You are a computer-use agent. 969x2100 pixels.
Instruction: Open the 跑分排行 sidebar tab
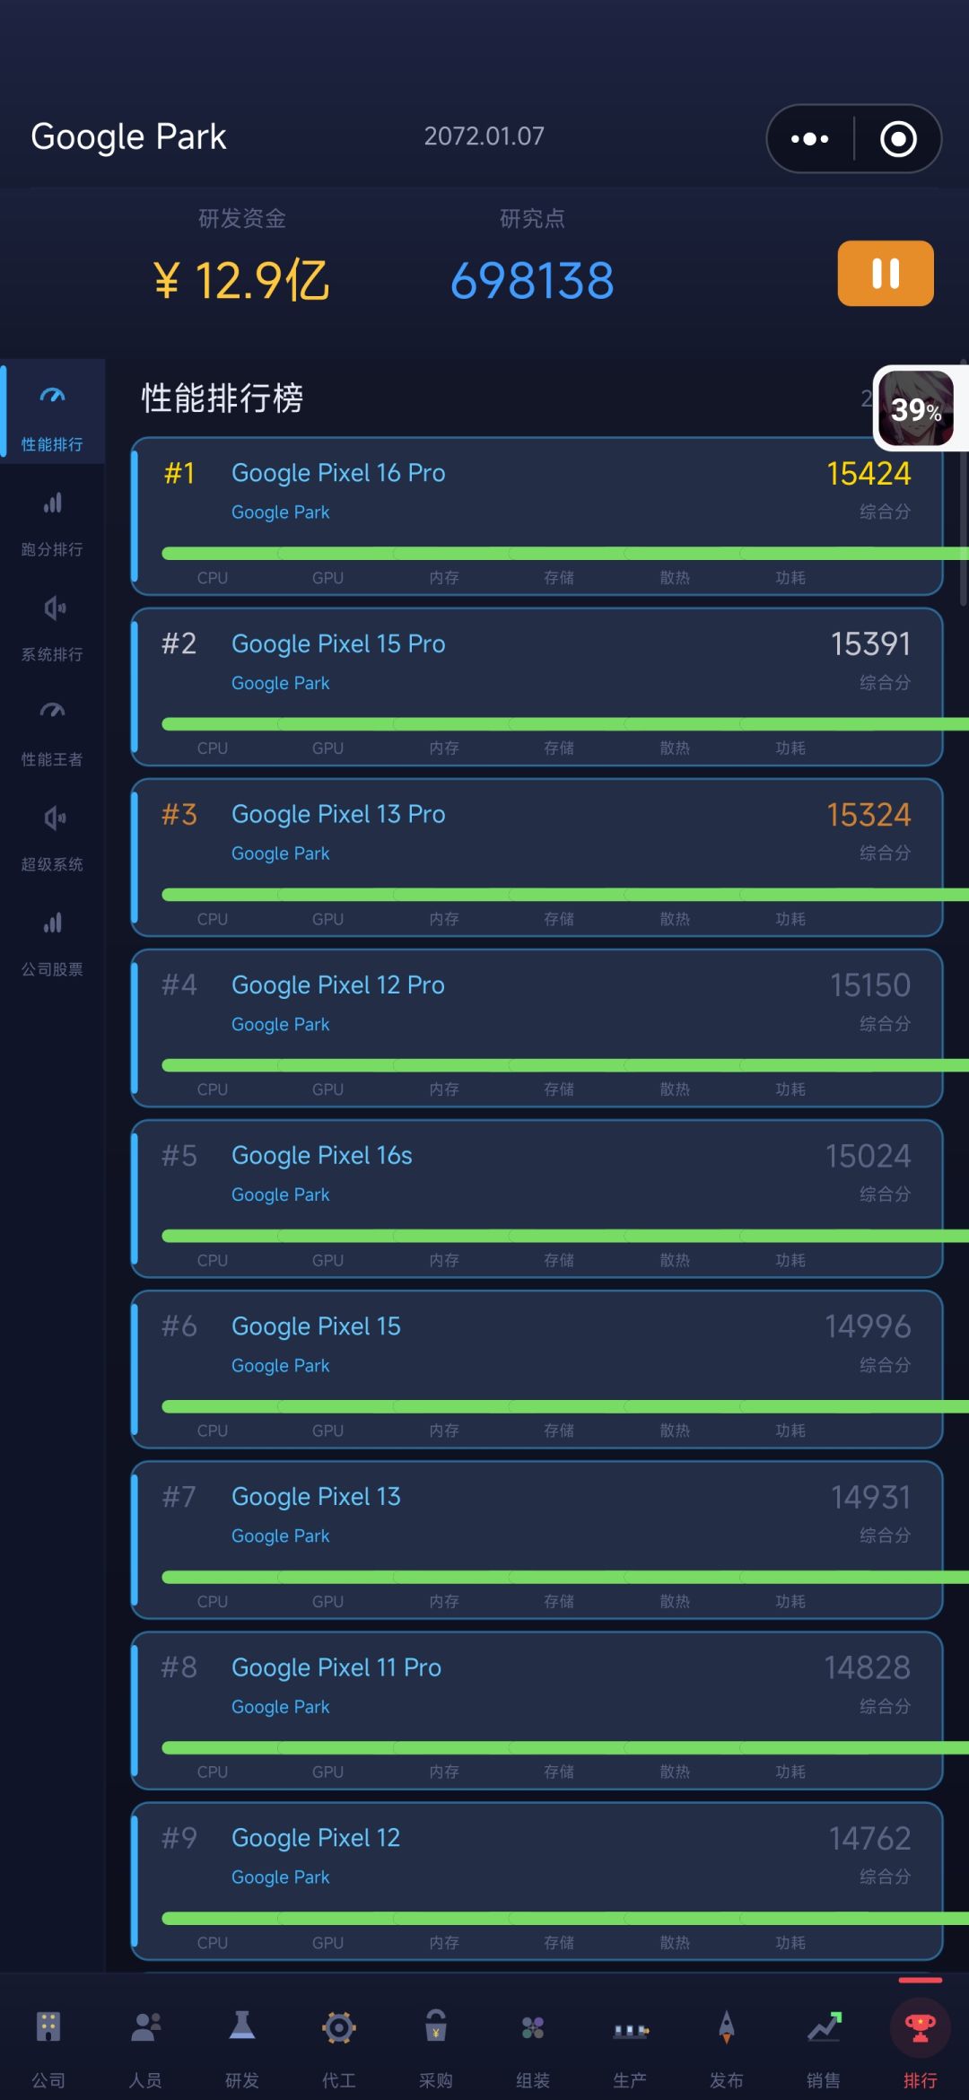[x=52, y=524]
